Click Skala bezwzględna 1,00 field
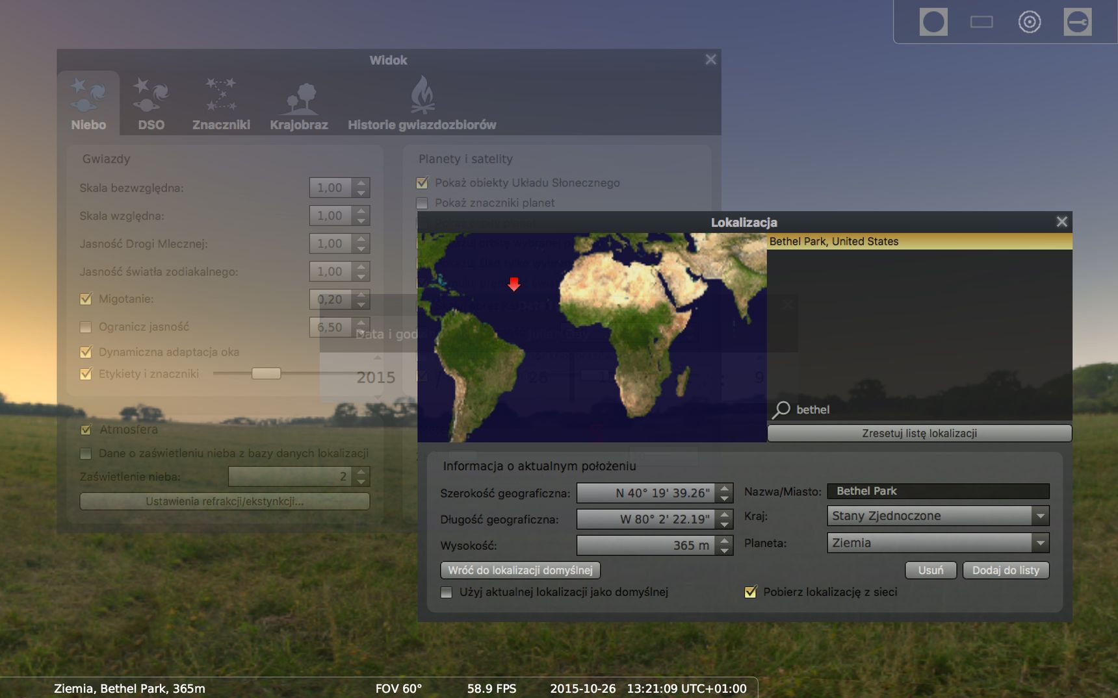1118x698 pixels. [331, 188]
